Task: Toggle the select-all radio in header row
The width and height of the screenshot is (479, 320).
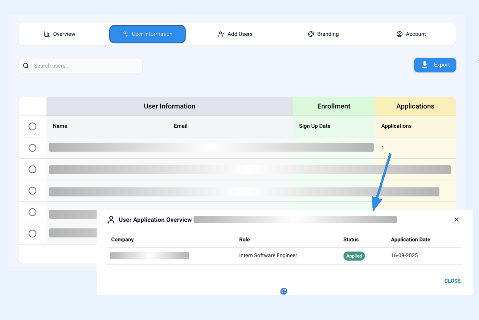Action: click(32, 126)
